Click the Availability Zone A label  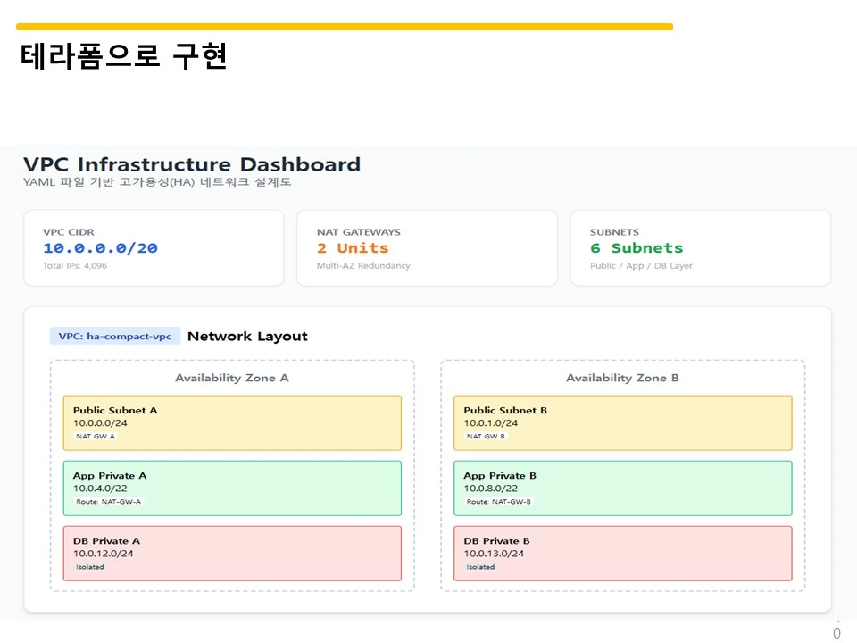point(232,378)
